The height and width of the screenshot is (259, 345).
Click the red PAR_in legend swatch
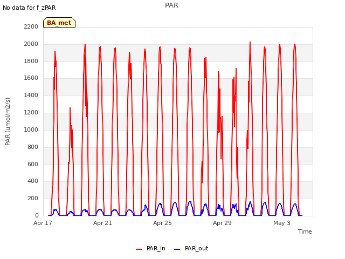point(139,249)
